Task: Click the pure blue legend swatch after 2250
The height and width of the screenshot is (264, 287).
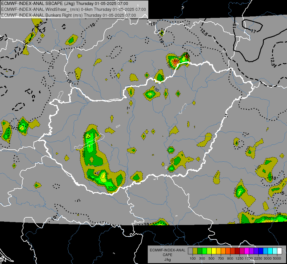Action: 261,251
